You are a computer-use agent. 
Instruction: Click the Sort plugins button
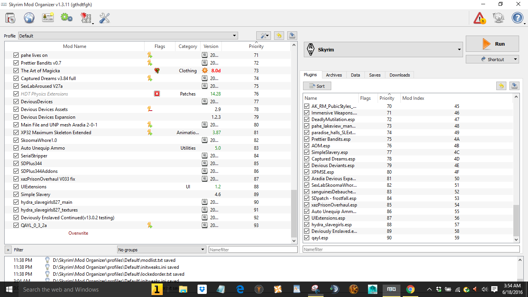click(317, 86)
